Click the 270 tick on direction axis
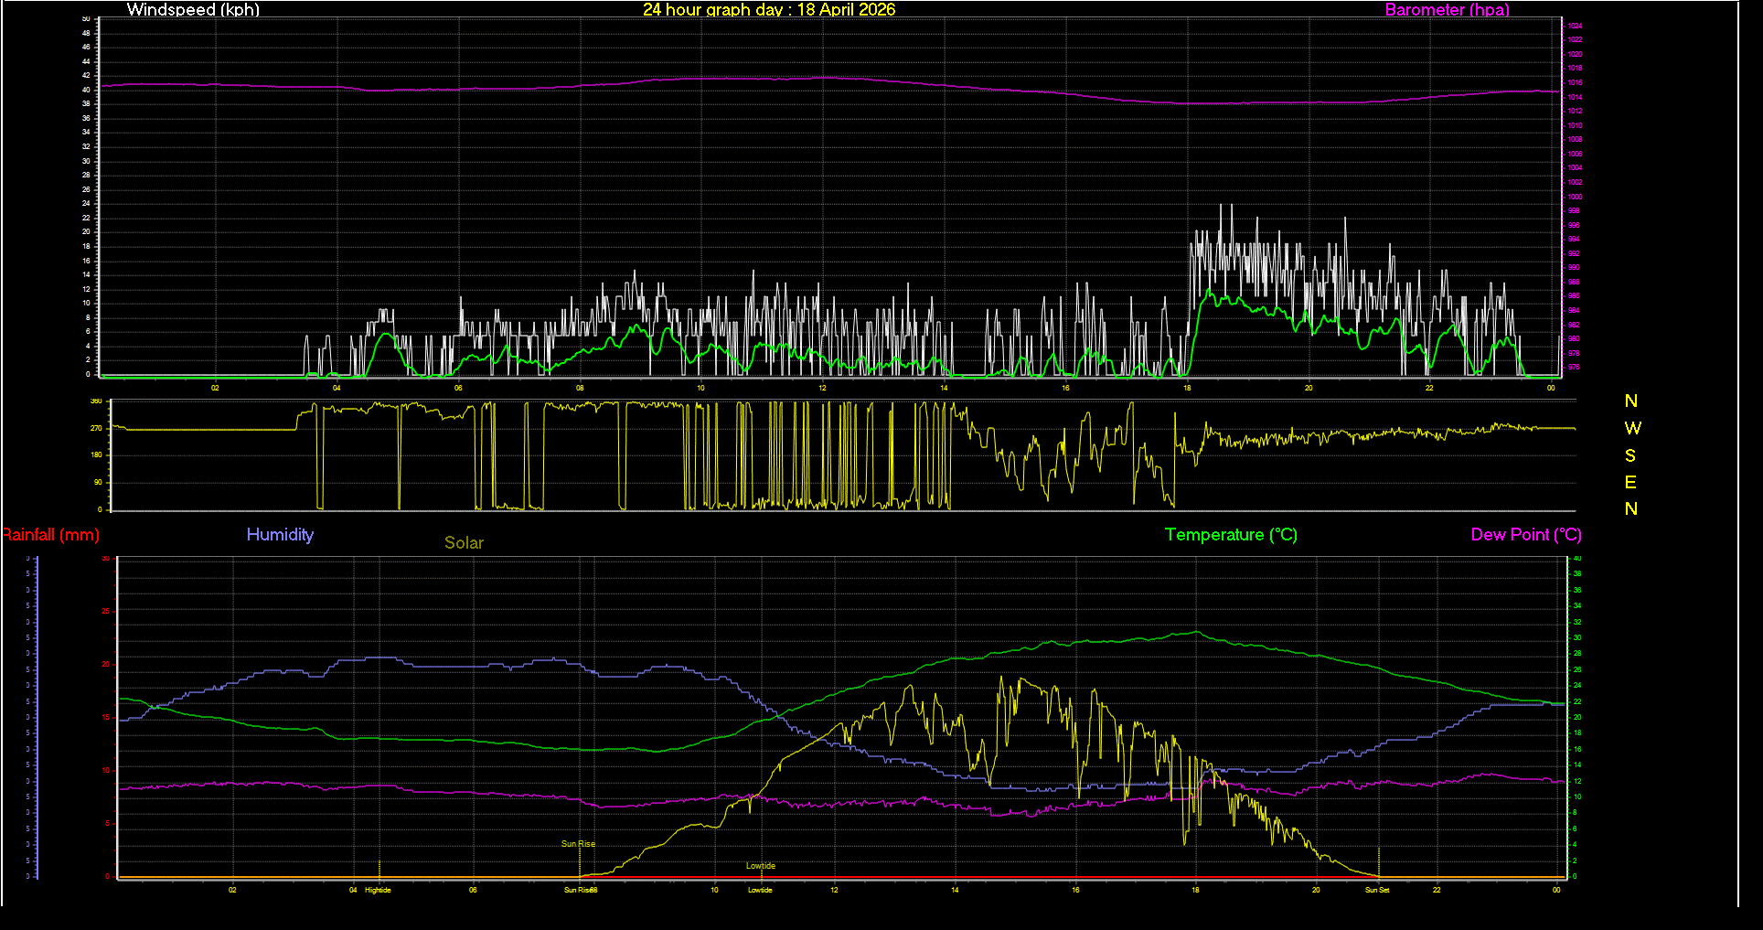 96,428
